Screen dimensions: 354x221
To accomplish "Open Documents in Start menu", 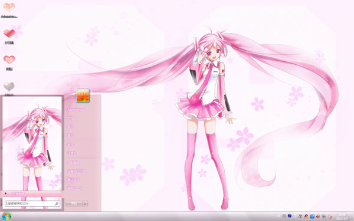I will pyautogui.click(x=70, y=118).
